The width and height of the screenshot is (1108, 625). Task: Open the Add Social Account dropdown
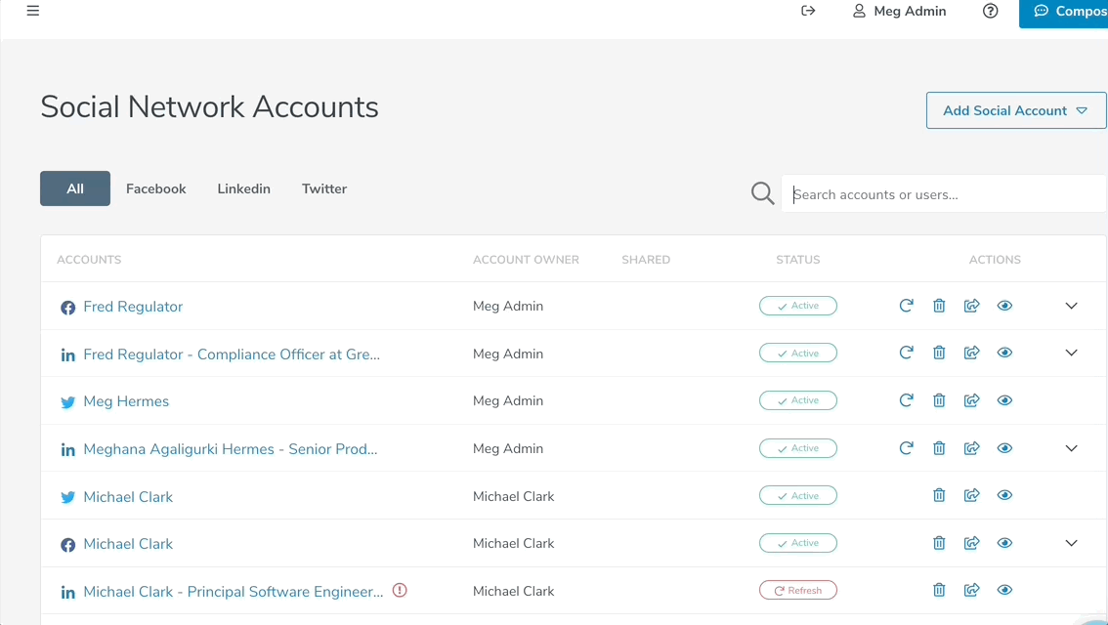[x=1015, y=110]
